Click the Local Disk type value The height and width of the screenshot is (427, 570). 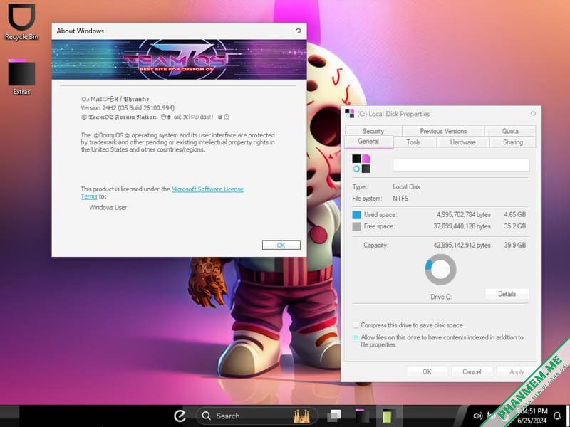(406, 186)
